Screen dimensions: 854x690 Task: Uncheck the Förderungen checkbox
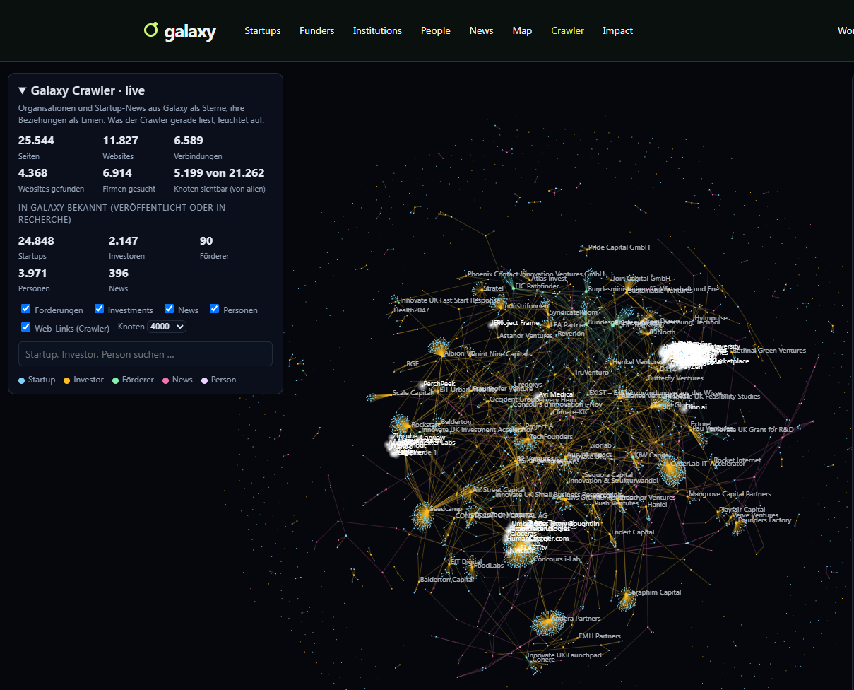(x=26, y=309)
